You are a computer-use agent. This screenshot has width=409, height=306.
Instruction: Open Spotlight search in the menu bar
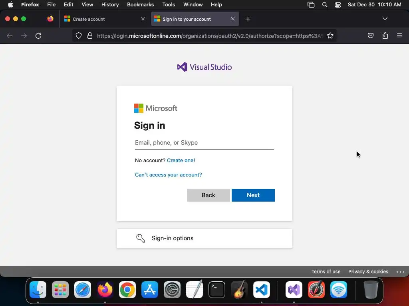[325, 5]
